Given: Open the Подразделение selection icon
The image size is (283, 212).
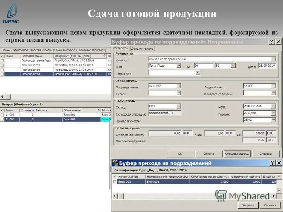Looking at the screenshot, I should 178,86.
